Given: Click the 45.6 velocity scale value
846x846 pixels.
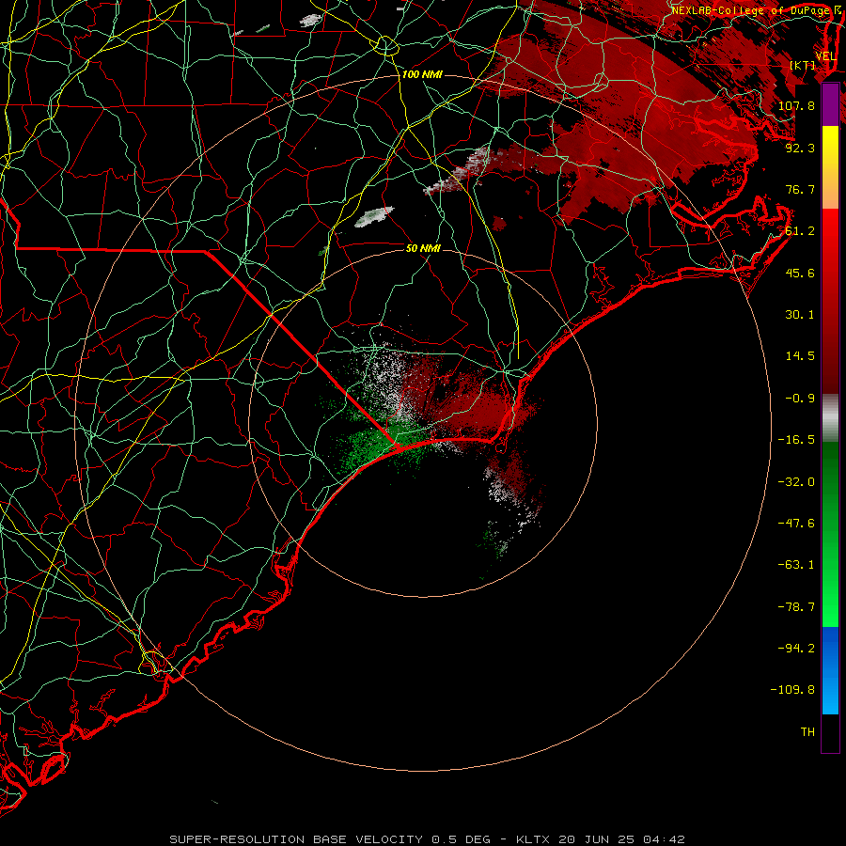Looking at the screenshot, I should click(800, 273).
